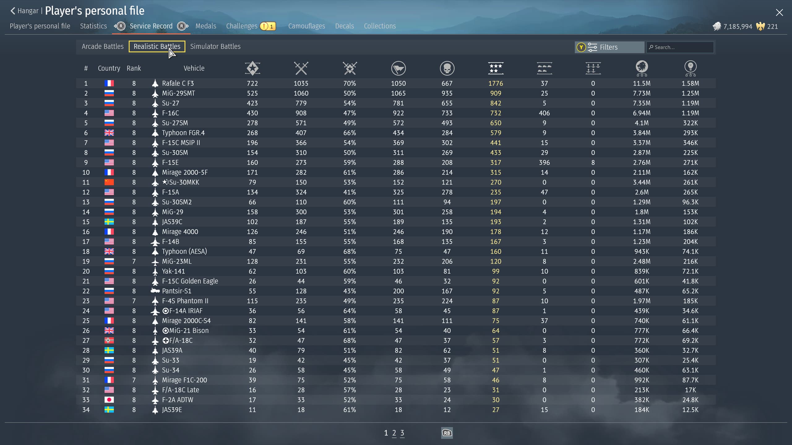Sort by skull deaths column icon
Screen dimensions: 792x445
click(447, 68)
